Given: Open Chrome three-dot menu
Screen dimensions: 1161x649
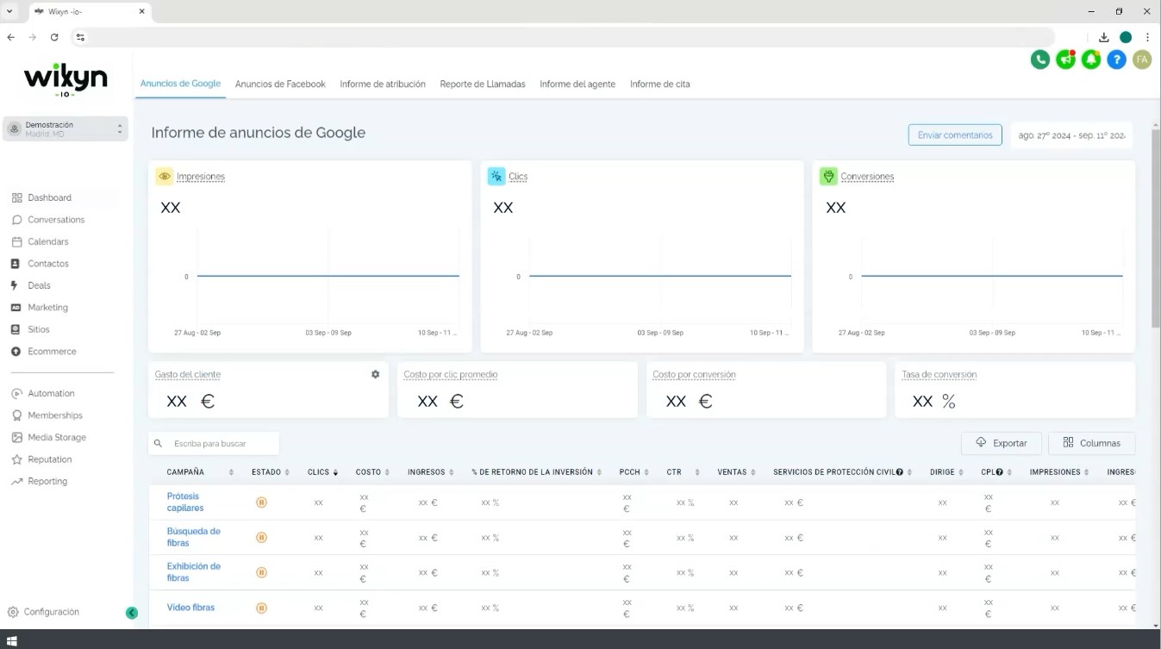Looking at the screenshot, I should [x=1147, y=37].
